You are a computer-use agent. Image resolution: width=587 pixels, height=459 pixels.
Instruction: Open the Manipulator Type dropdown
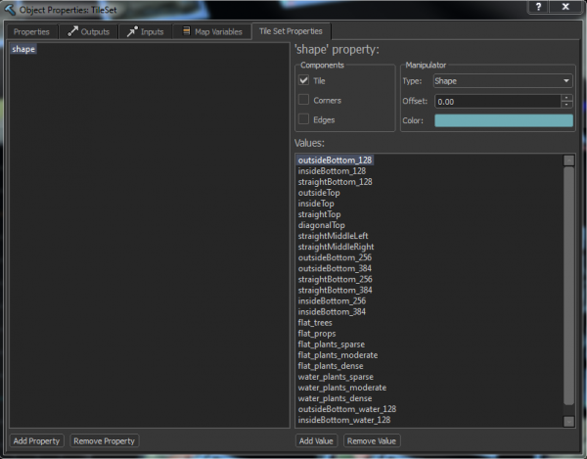click(503, 81)
